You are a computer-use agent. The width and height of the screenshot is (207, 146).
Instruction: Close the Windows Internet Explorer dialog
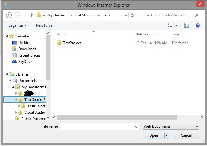[200, 4]
